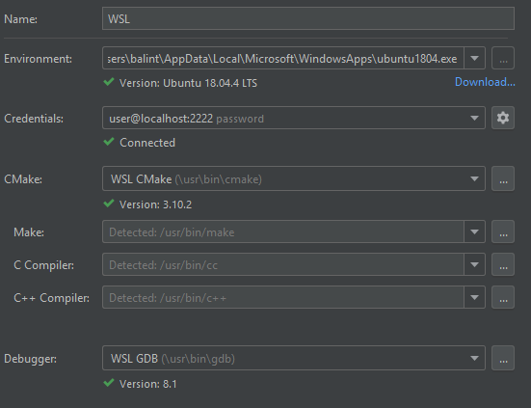The image size is (531, 408).
Task: Expand the C Compiler dropdown arrow
Action: (x=474, y=264)
